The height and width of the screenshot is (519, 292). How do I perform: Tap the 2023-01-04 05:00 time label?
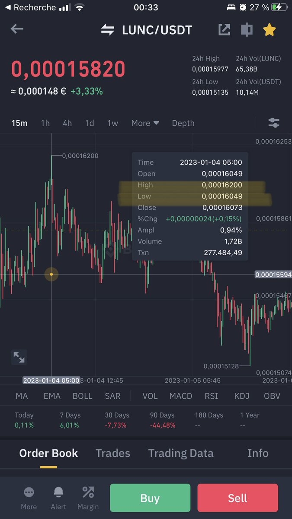pyautogui.click(x=51, y=381)
